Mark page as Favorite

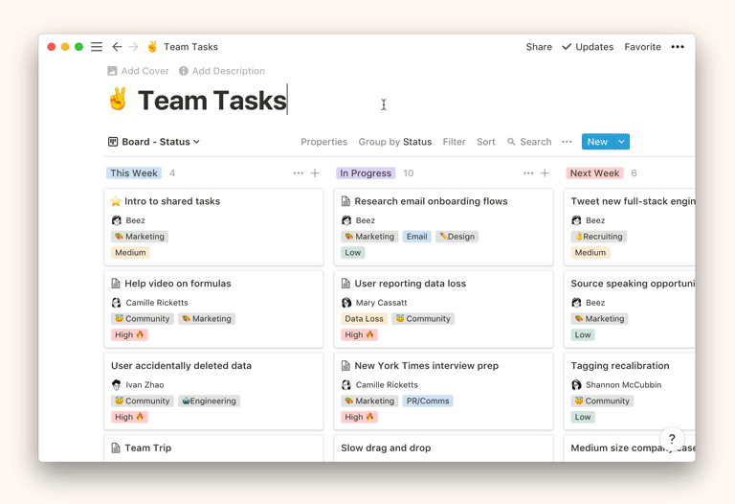(x=642, y=47)
